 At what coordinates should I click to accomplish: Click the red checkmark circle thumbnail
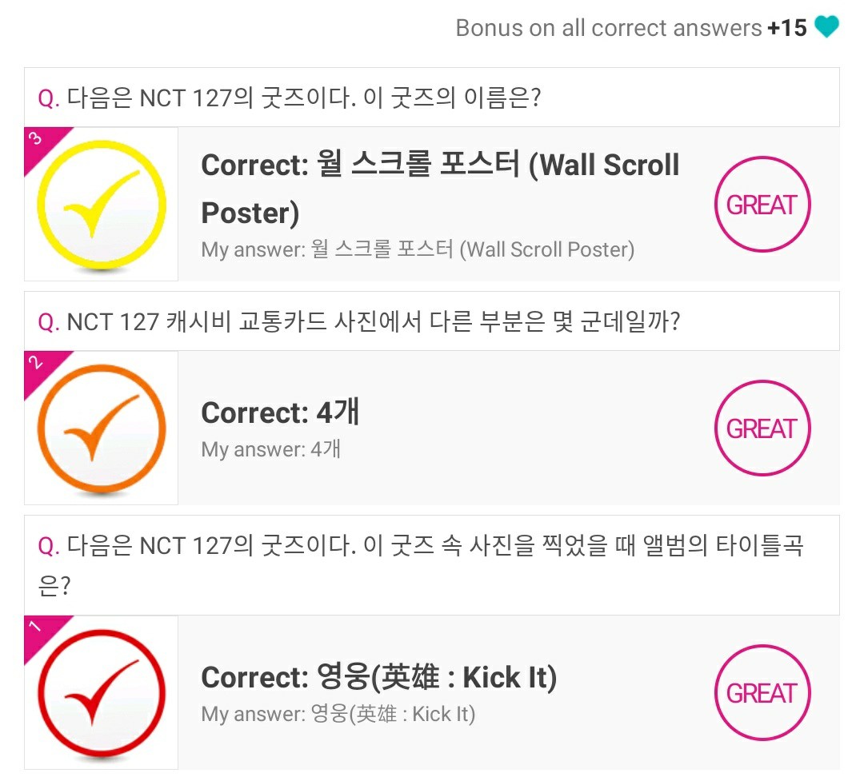click(102, 693)
